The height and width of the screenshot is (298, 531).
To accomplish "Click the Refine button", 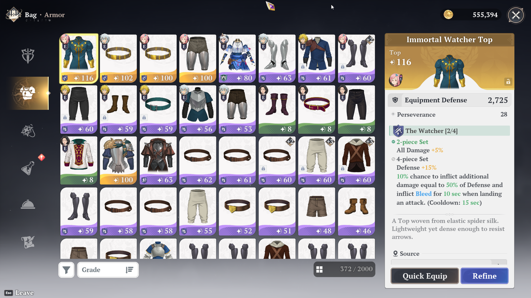I will pyautogui.click(x=485, y=276).
